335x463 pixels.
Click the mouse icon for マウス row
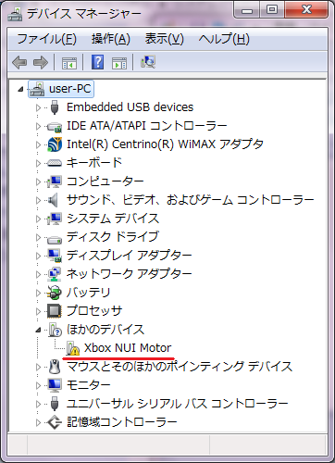click(x=55, y=367)
